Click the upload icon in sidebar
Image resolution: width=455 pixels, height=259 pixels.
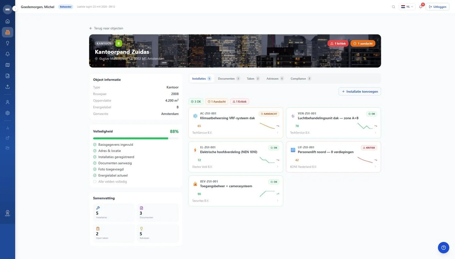click(x=7, y=87)
